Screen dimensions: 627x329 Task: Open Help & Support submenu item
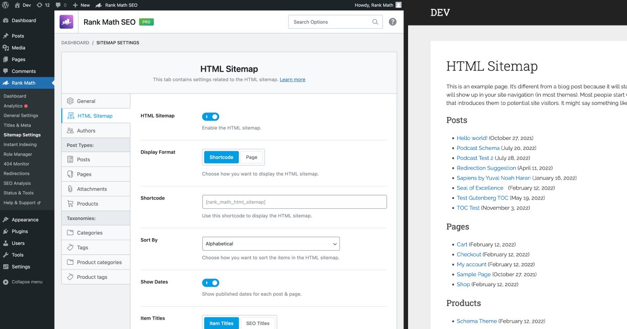[21, 203]
